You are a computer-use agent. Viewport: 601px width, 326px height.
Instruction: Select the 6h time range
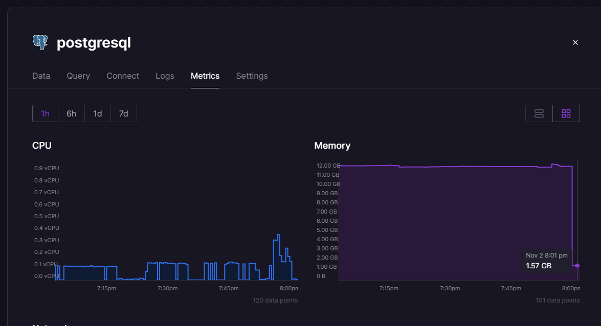click(x=71, y=113)
